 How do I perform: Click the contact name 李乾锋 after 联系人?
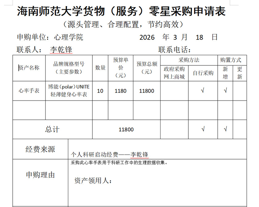(x=61, y=49)
